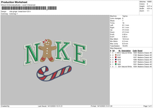Click the 'Description' column header

[126, 51]
